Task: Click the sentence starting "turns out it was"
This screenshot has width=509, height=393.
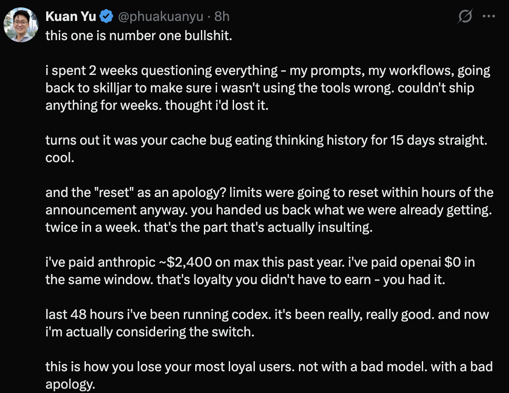Action: (265, 140)
